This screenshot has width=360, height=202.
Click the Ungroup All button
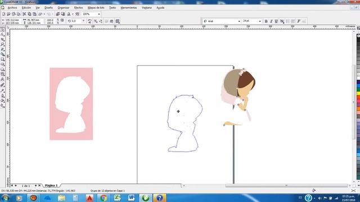coord(101,21)
